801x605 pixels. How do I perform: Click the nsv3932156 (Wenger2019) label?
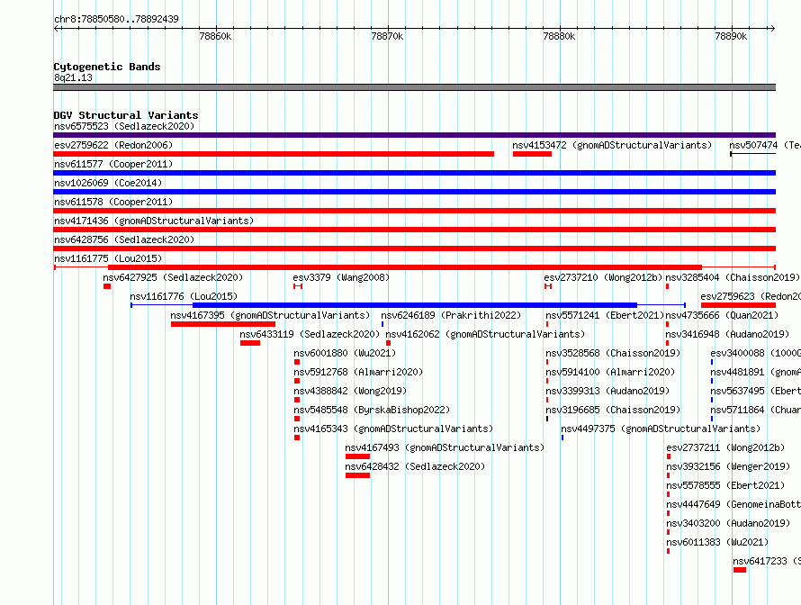tap(728, 466)
